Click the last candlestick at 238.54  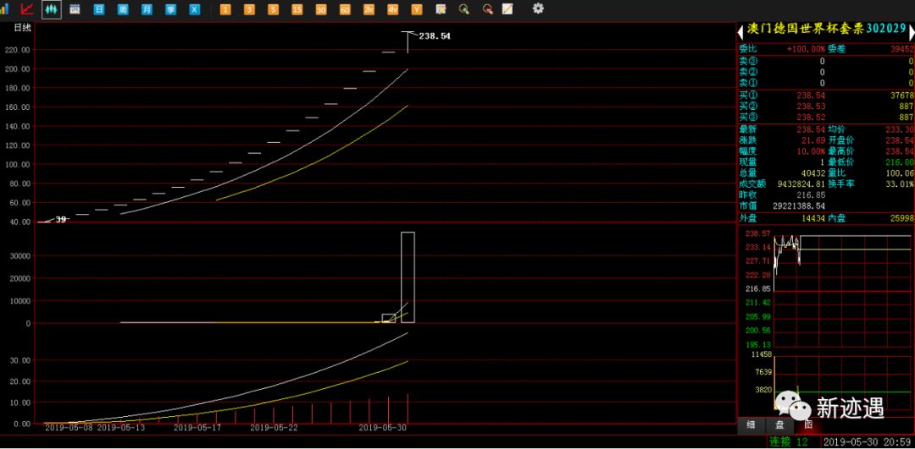point(408,42)
